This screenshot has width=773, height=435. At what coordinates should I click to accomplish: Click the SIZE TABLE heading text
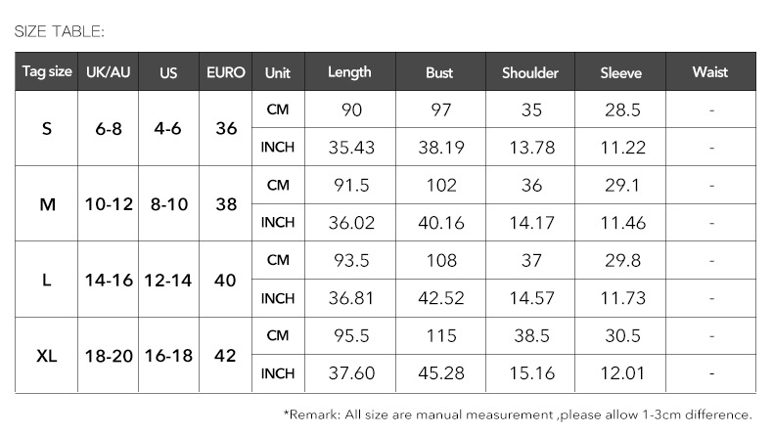click(x=60, y=32)
